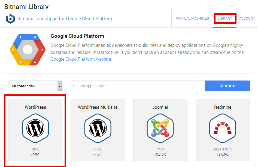
Task: Select the WordPress Multisite logo icon
Action: click(x=98, y=128)
